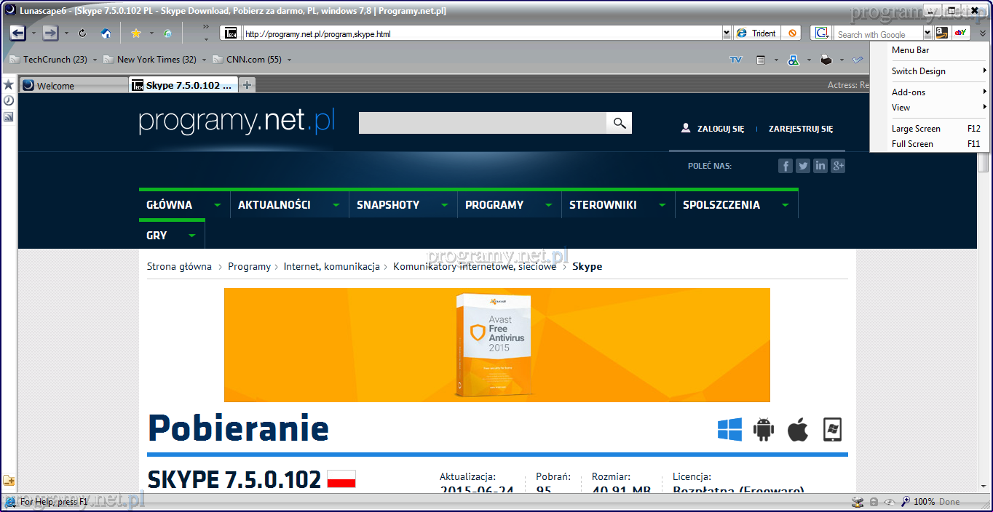Open the Amazon search engine icon
The width and height of the screenshot is (993, 512).
pyautogui.click(x=942, y=33)
